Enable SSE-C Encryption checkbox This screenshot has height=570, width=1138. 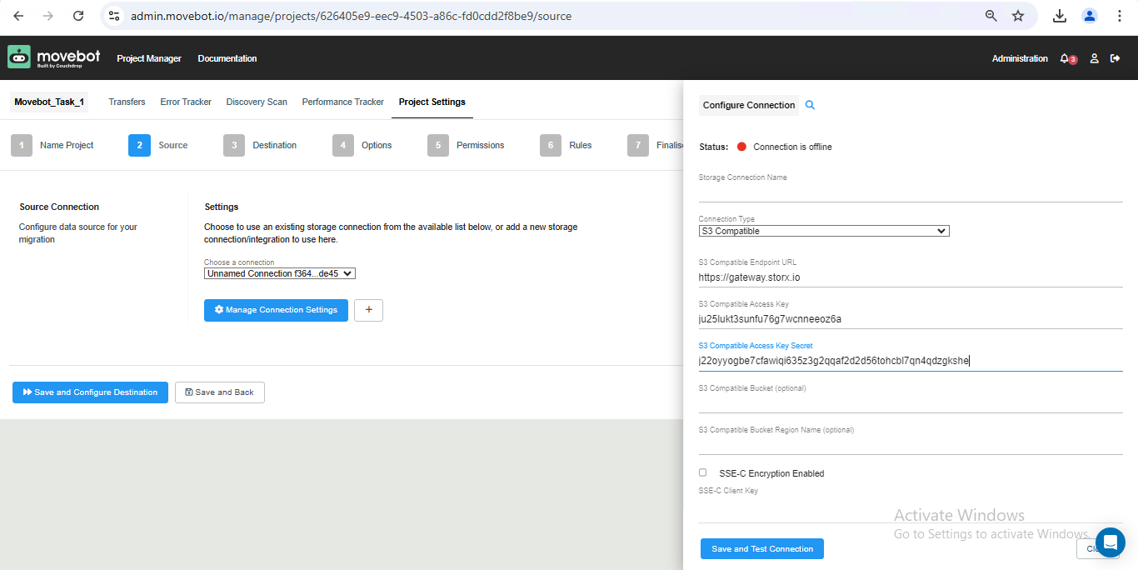pyautogui.click(x=702, y=472)
